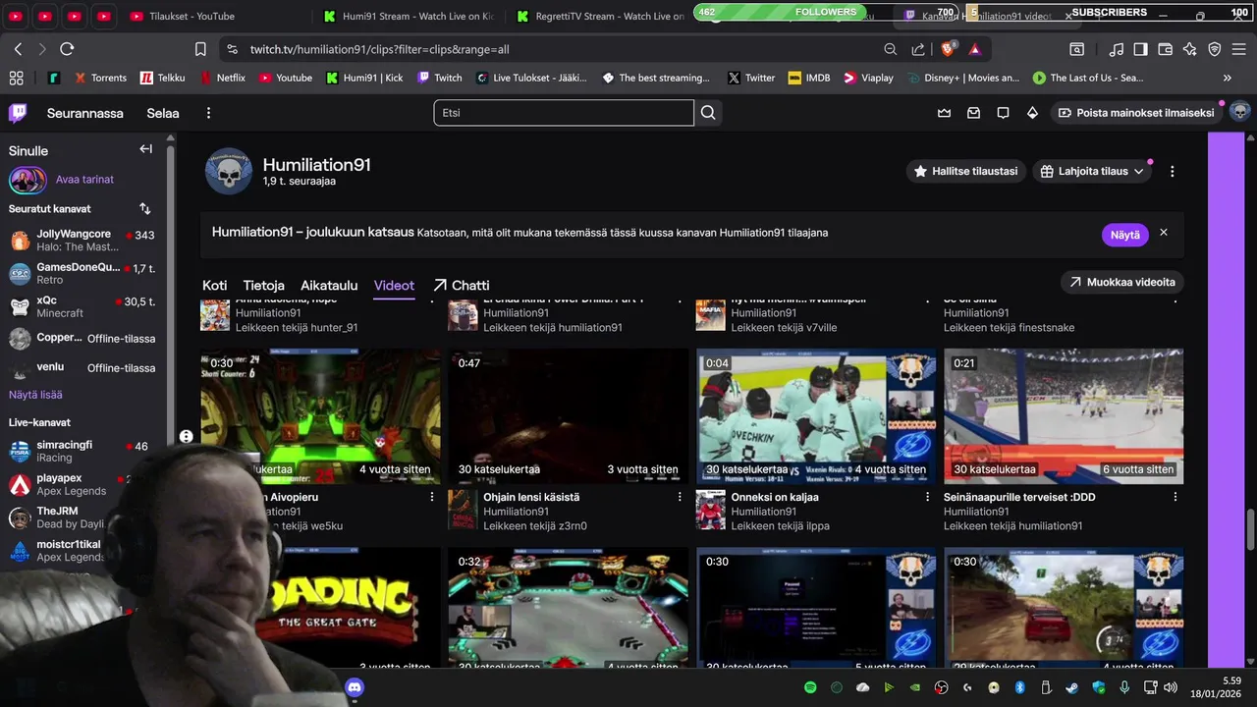
Task: Open Prime loot crown icon
Action: (944, 113)
